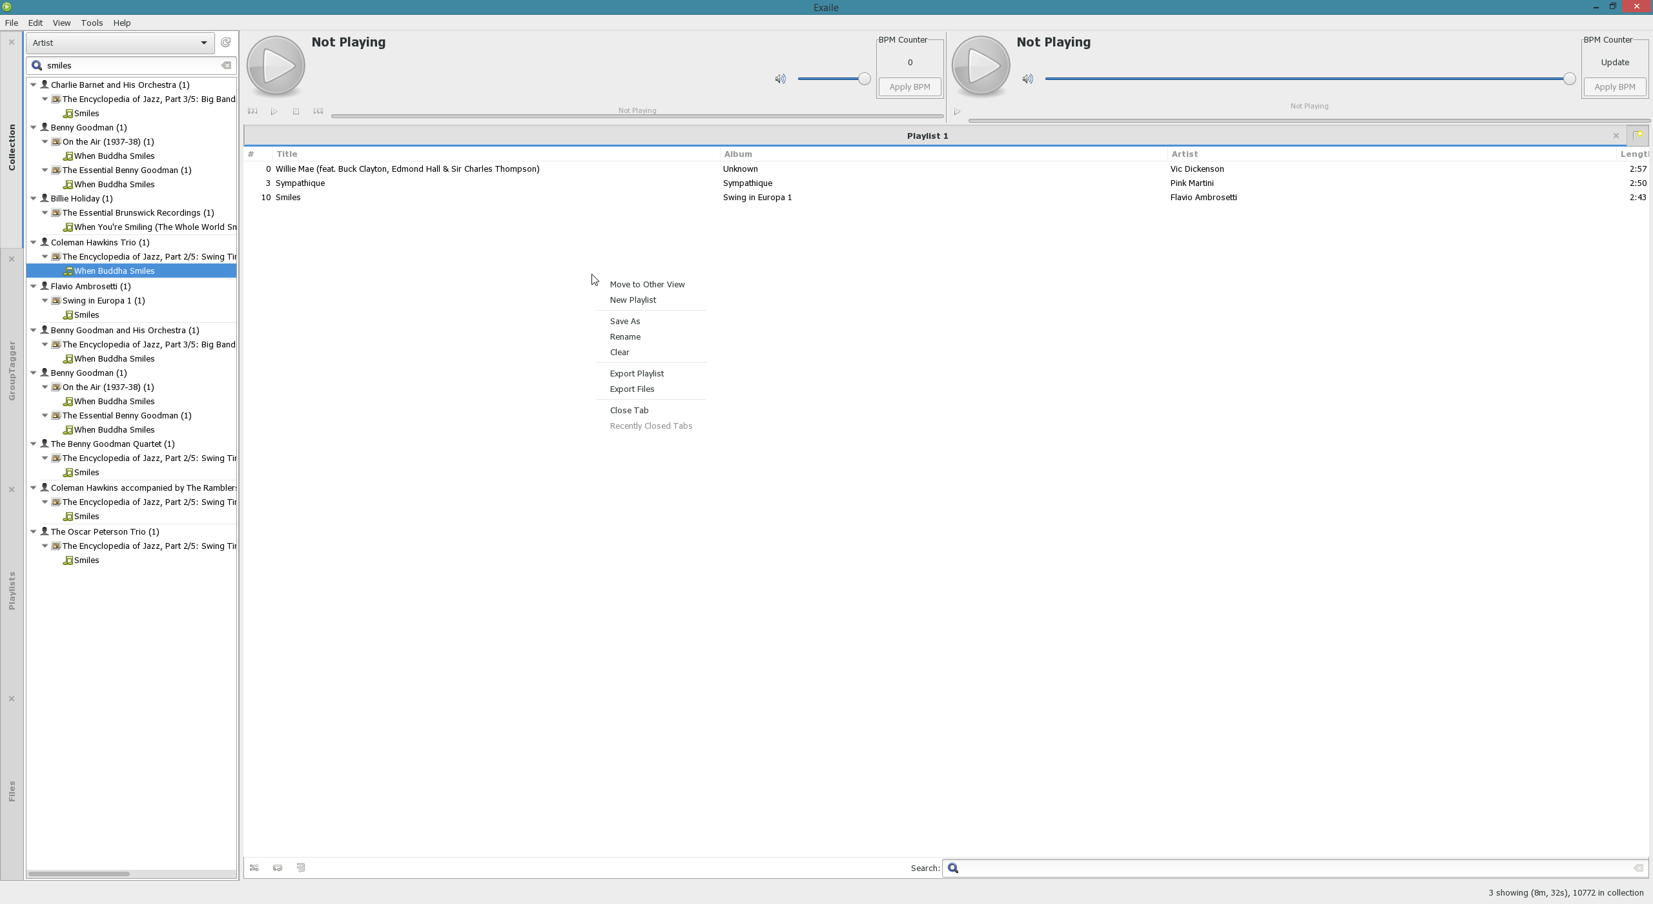The width and height of the screenshot is (1653, 904).
Task: Close the Files side panel with its x
Action: [x=12, y=699]
